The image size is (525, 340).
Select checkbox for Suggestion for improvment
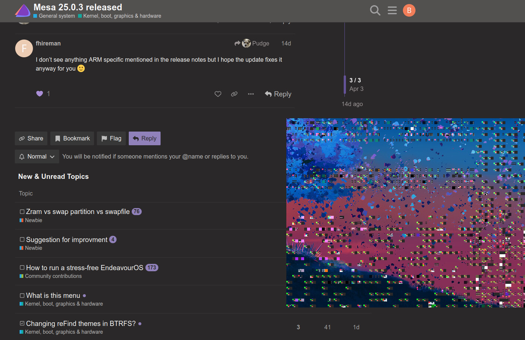coord(22,239)
